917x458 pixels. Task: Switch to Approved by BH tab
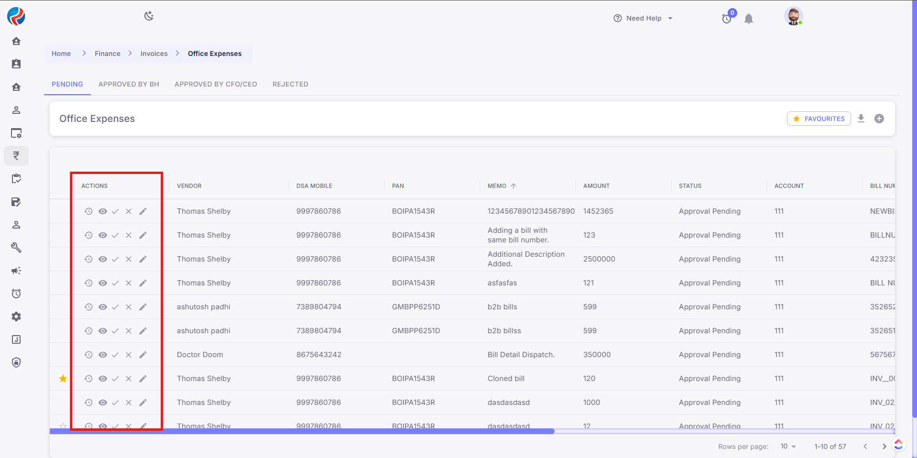pos(129,84)
